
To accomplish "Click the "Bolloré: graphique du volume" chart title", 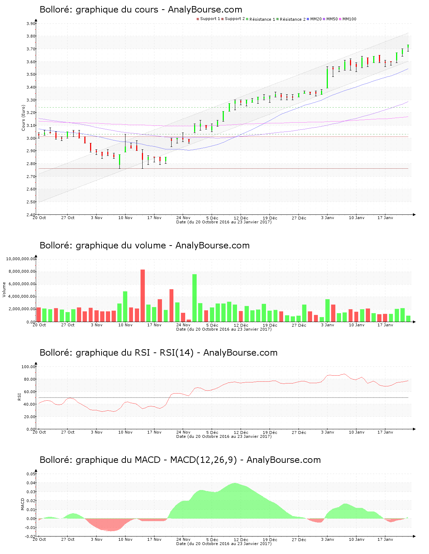I will point(144,246).
